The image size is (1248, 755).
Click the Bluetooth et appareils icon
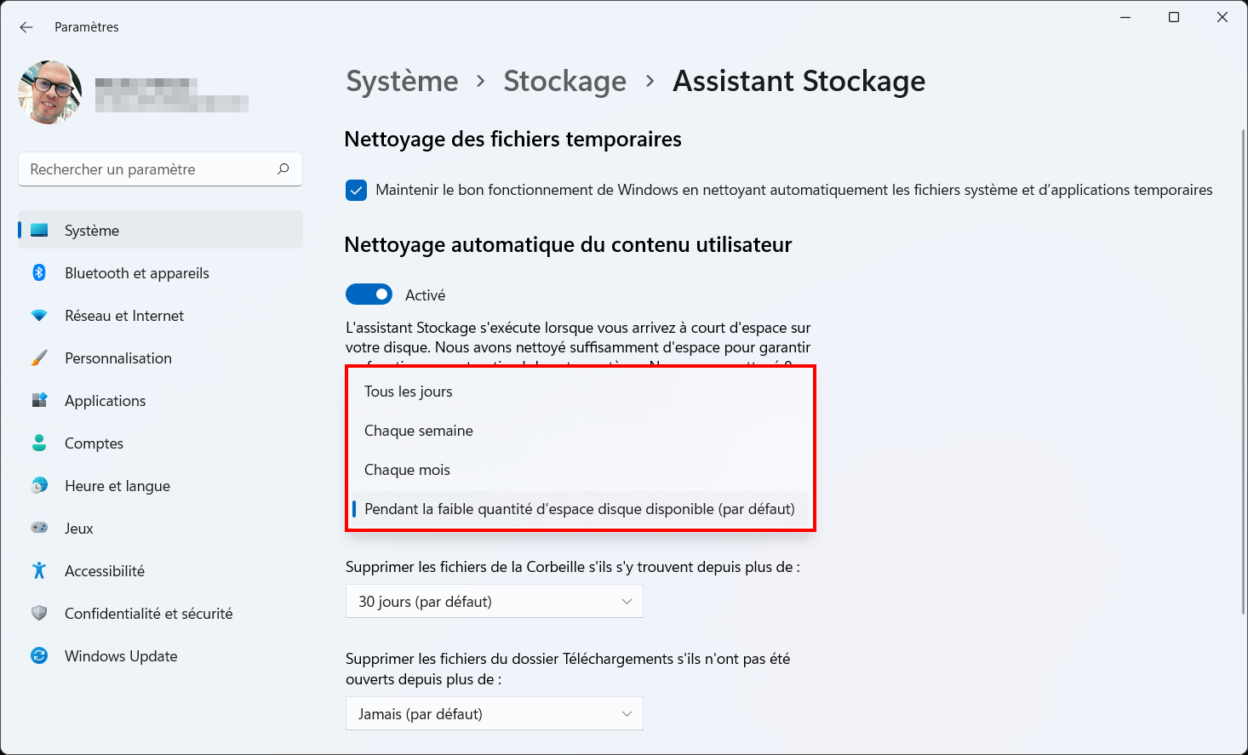tap(39, 272)
